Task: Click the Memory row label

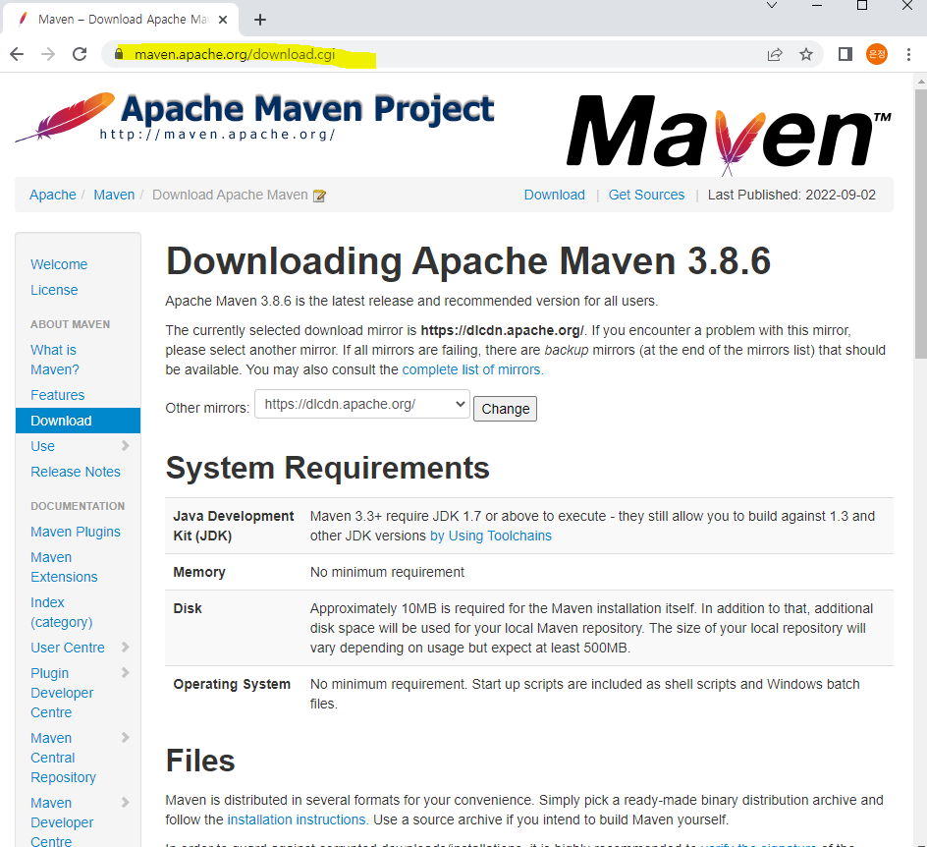Action: [x=199, y=572]
